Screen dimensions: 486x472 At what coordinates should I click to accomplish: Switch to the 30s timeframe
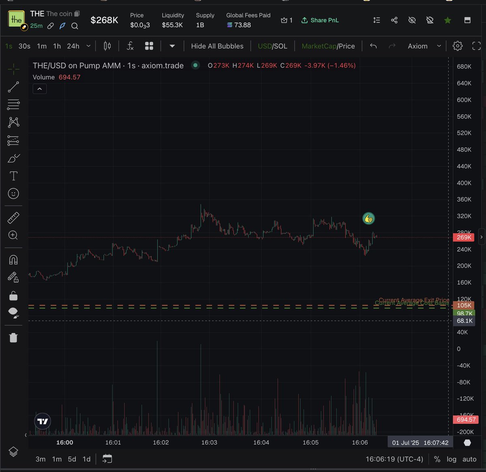coord(24,46)
